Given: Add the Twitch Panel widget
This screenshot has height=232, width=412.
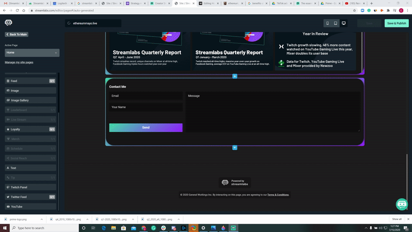Looking at the screenshot, I should tap(30, 187).
